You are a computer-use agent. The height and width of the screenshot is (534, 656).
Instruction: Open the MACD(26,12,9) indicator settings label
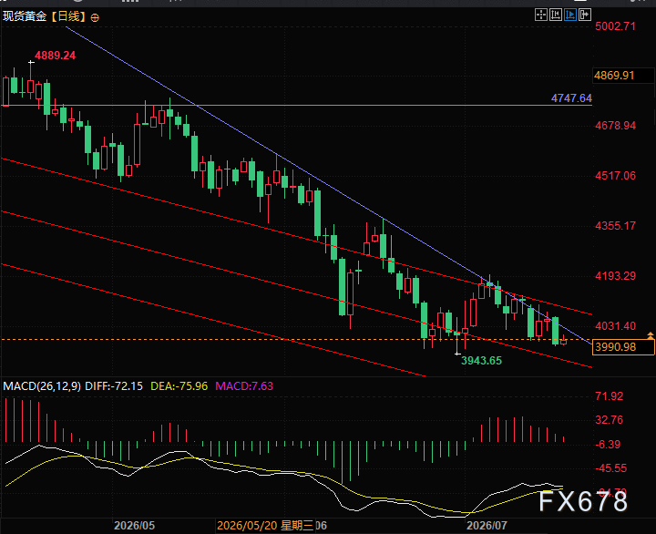pyautogui.click(x=42, y=385)
